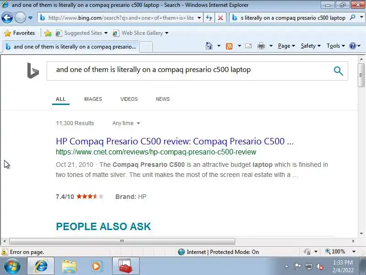The height and width of the screenshot is (275, 366).
Task: Open the Windows Start orb
Action: (x=12, y=266)
